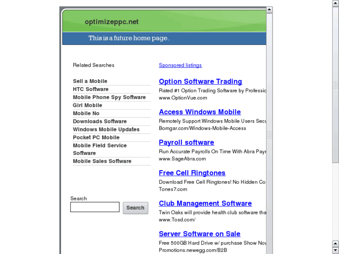This screenshot has width=339, height=254.
Task: Click the Bomgar.com/Windows-Mobile-Access URL text
Action: pos(202,128)
